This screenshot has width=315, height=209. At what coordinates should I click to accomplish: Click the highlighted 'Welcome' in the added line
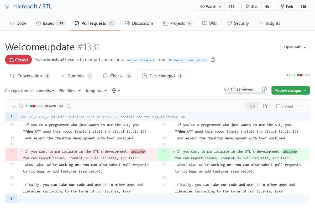pos(290,151)
